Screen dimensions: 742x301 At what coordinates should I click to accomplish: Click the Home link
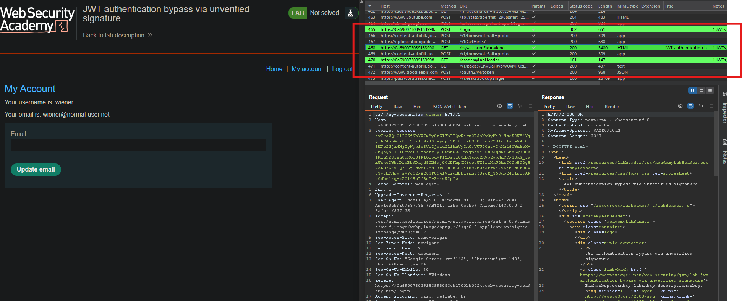[274, 69]
